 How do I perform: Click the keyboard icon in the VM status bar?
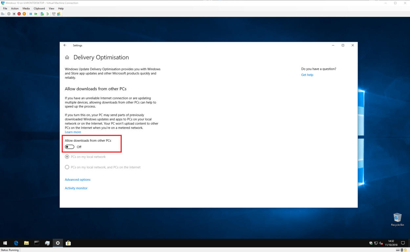(398, 250)
